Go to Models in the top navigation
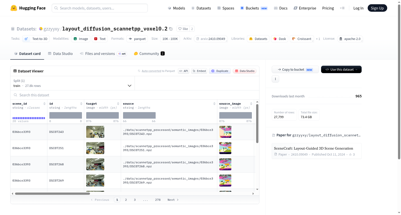The image size is (401, 215). [176, 8]
